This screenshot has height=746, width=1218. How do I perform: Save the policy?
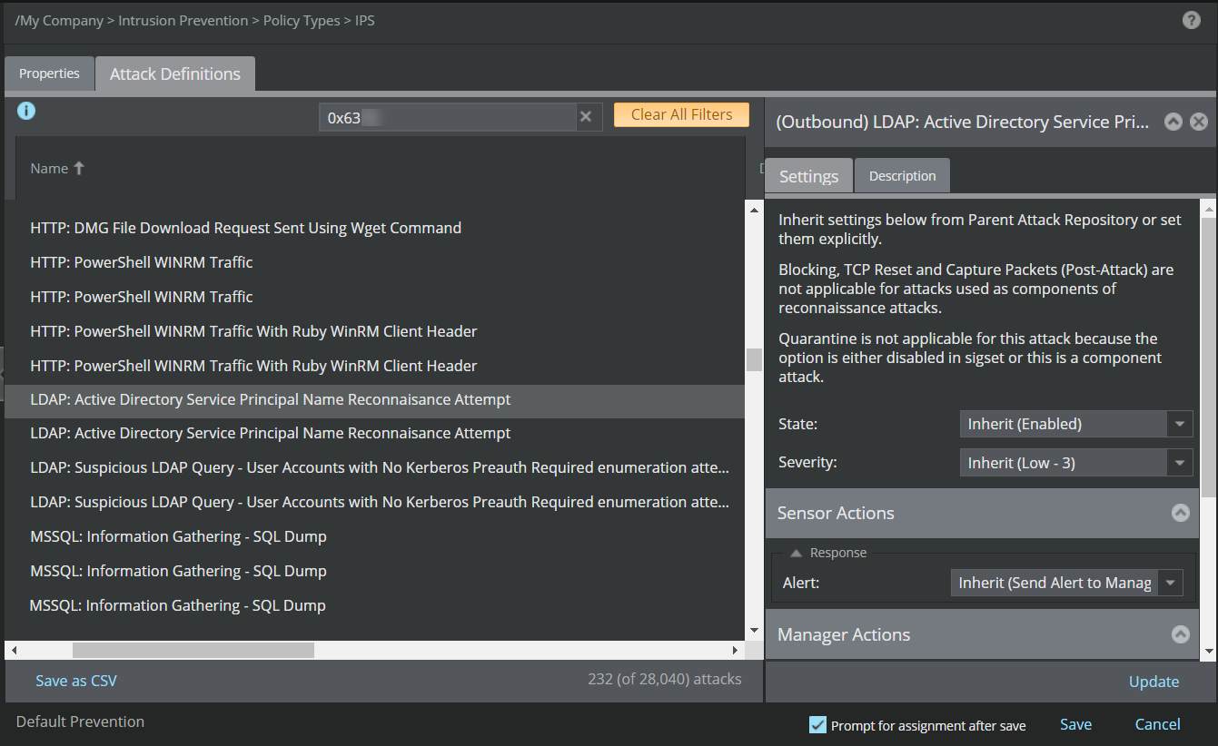coord(1075,724)
